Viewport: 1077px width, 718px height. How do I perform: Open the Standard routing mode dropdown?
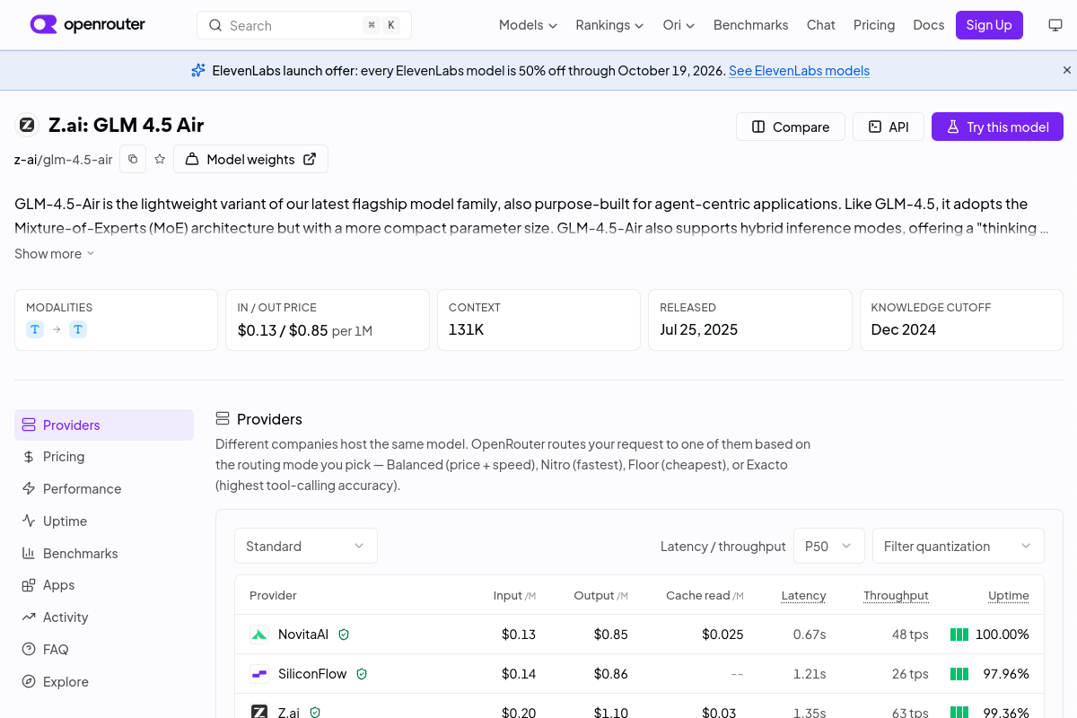tap(306, 546)
